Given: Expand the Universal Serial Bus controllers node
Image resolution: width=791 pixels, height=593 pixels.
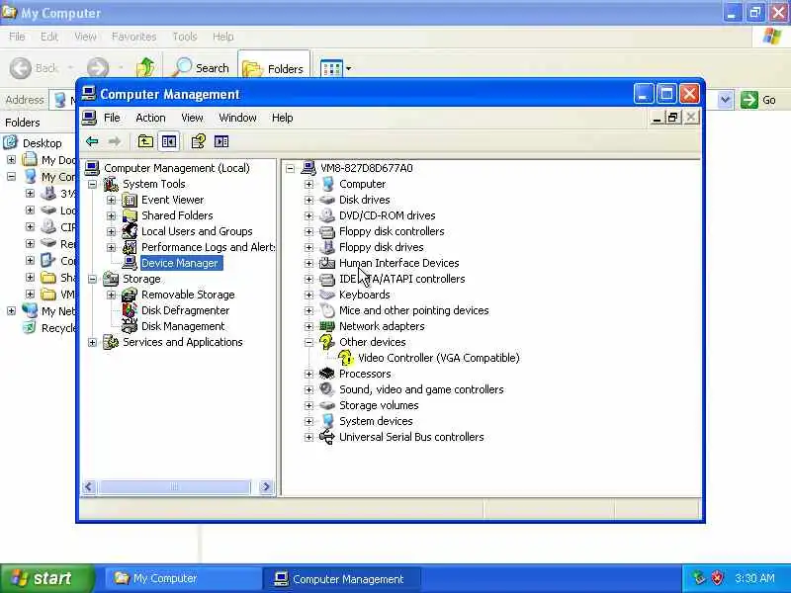Looking at the screenshot, I should tap(308, 437).
